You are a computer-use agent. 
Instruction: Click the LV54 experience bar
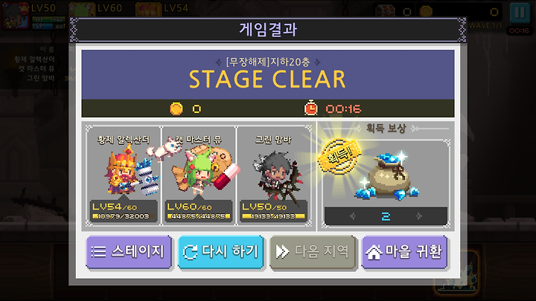click(124, 216)
